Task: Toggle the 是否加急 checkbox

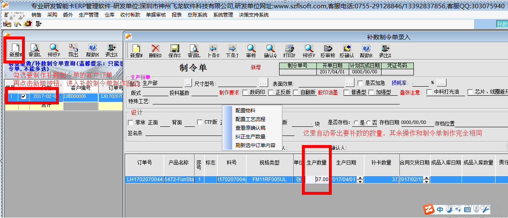Action: click(x=360, y=83)
